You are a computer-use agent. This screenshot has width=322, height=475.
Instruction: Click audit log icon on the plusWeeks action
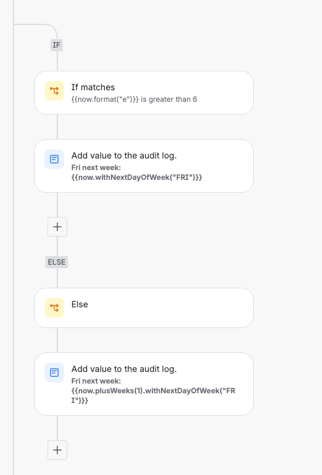(54, 373)
